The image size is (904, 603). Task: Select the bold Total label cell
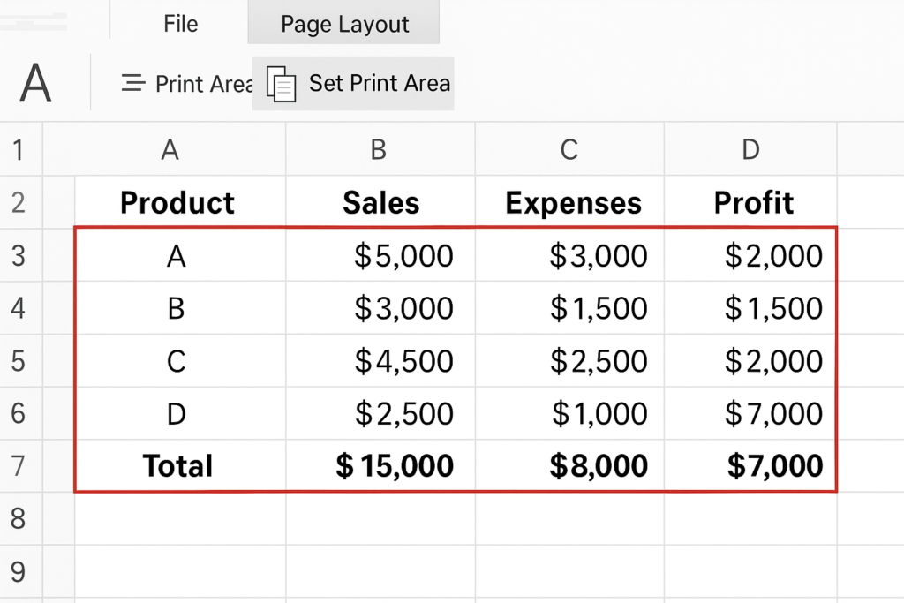point(177,466)
